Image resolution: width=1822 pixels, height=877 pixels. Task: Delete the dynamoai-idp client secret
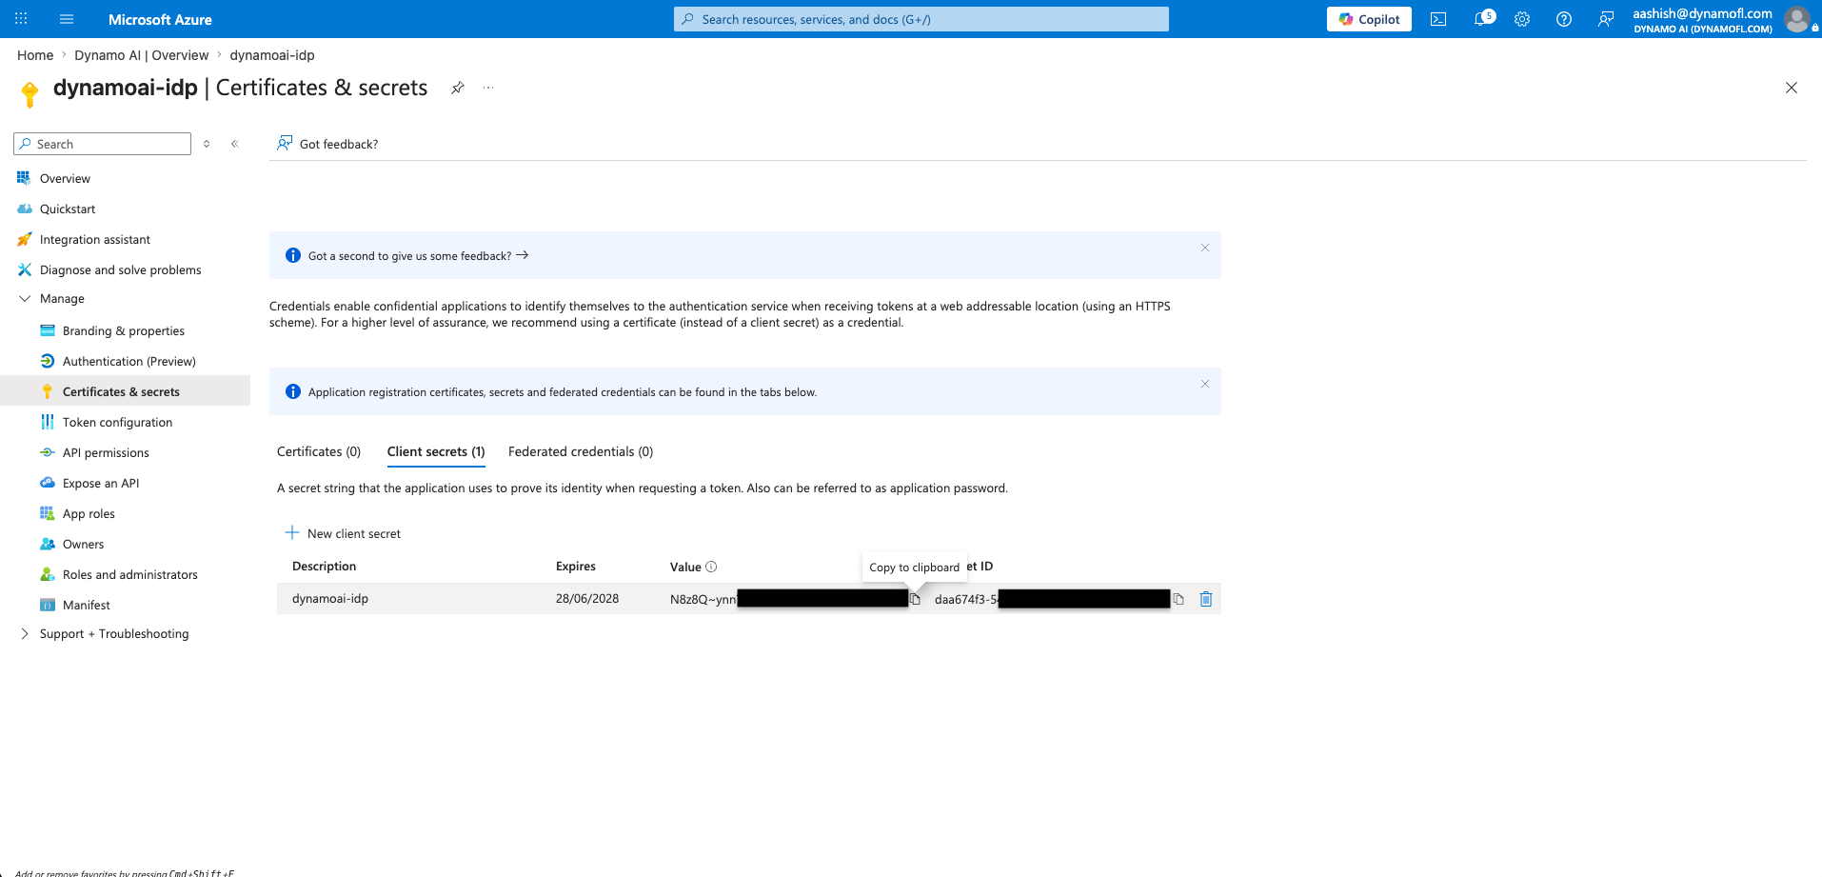pos(1206,599)
